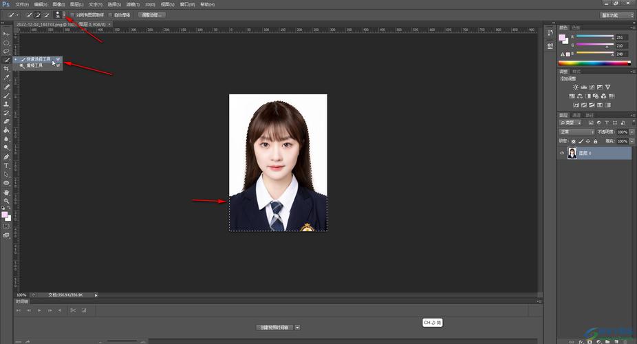Toggle pixel layer filter icon

pos(591,122)
